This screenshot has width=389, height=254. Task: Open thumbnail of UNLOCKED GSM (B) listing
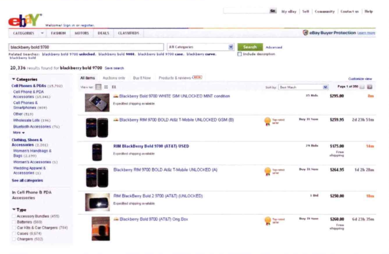click(97, 128)
